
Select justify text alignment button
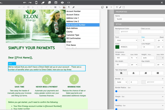pyautogui.click(x=158, y=73)
